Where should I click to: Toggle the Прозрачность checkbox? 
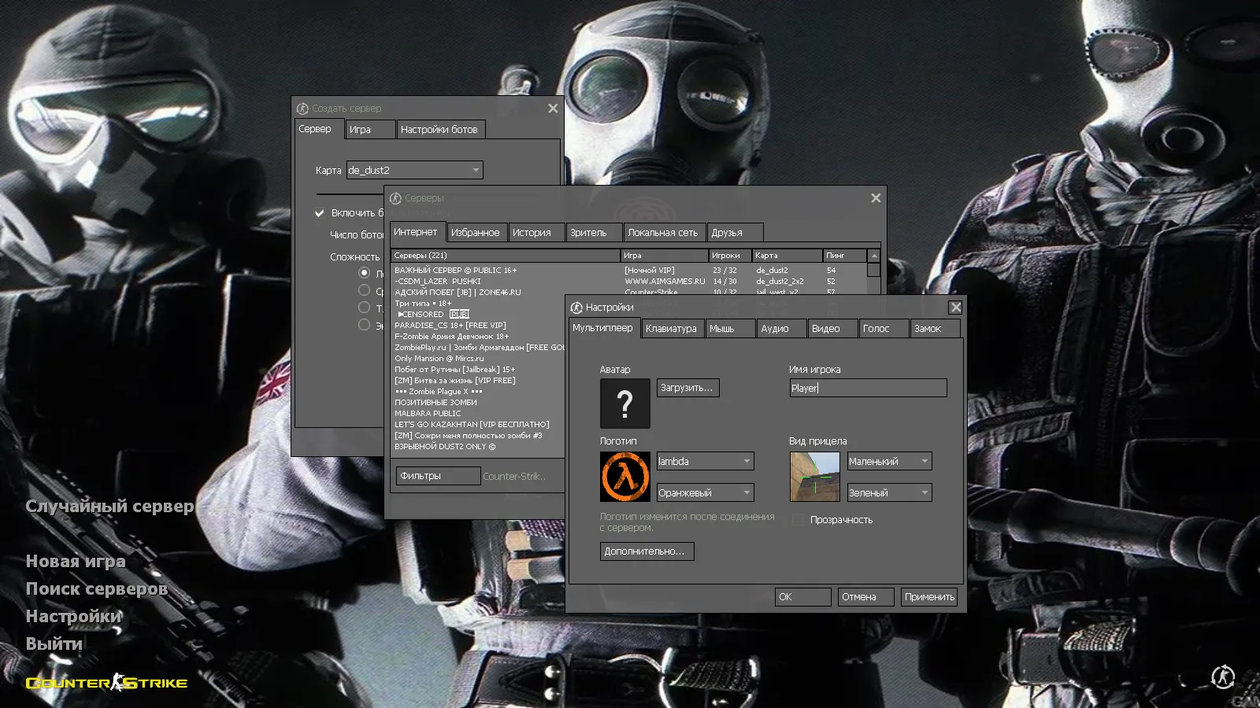point(799,520)
